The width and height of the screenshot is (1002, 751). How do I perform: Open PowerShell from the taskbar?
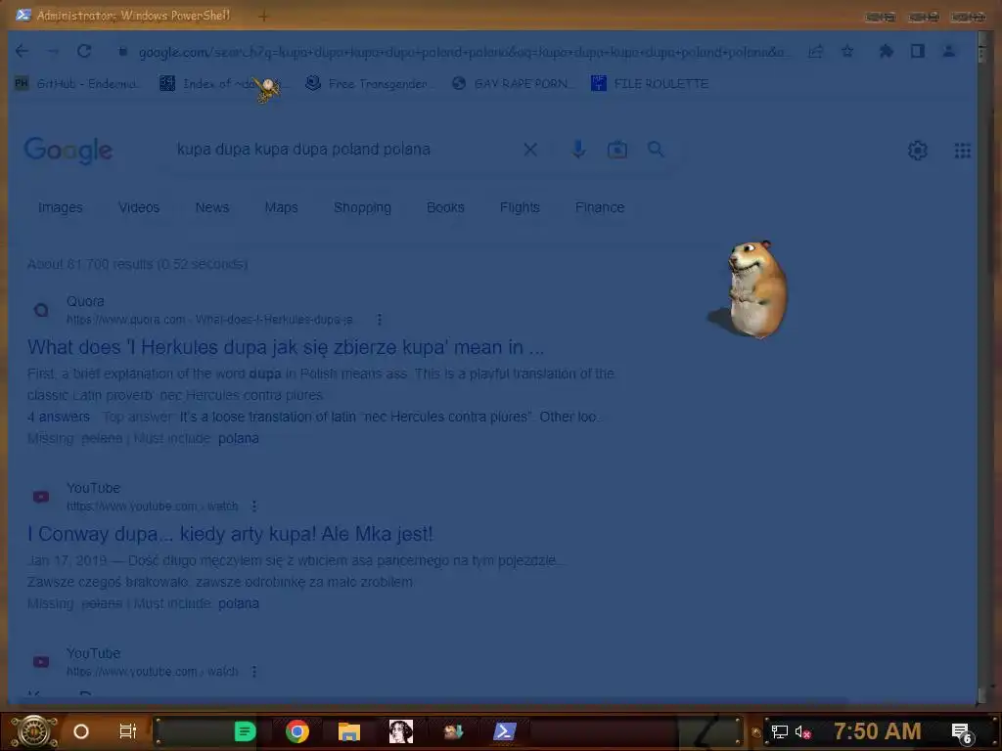pos(504,731)
